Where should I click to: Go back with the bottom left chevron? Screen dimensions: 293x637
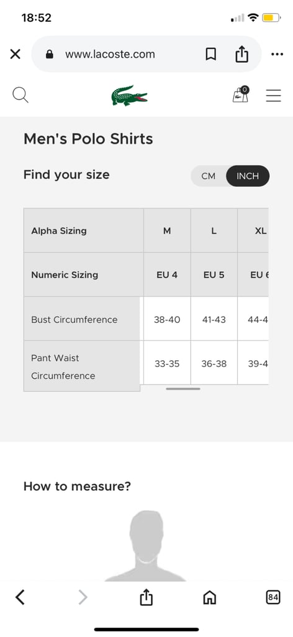(20, 597)
